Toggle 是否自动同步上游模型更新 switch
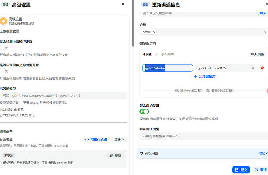 (x=4, y=71)
